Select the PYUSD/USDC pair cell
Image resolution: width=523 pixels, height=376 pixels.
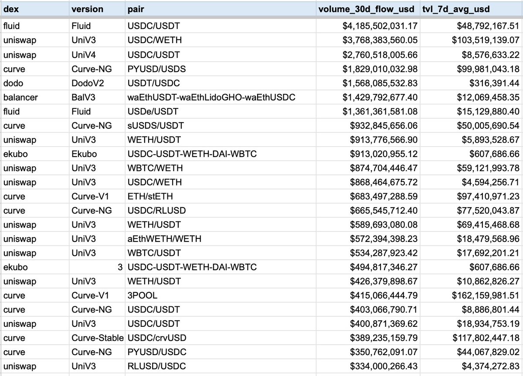[x=221, y=352]
